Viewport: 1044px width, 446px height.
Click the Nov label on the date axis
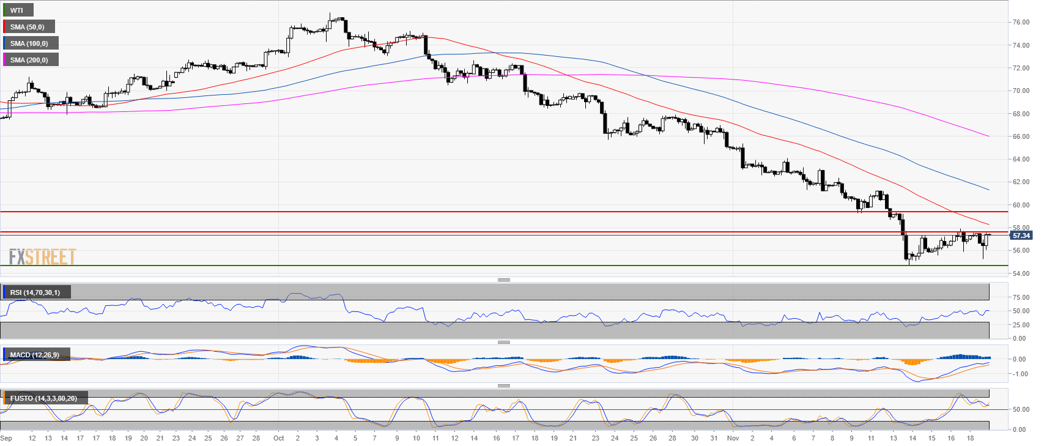(733, 438)
